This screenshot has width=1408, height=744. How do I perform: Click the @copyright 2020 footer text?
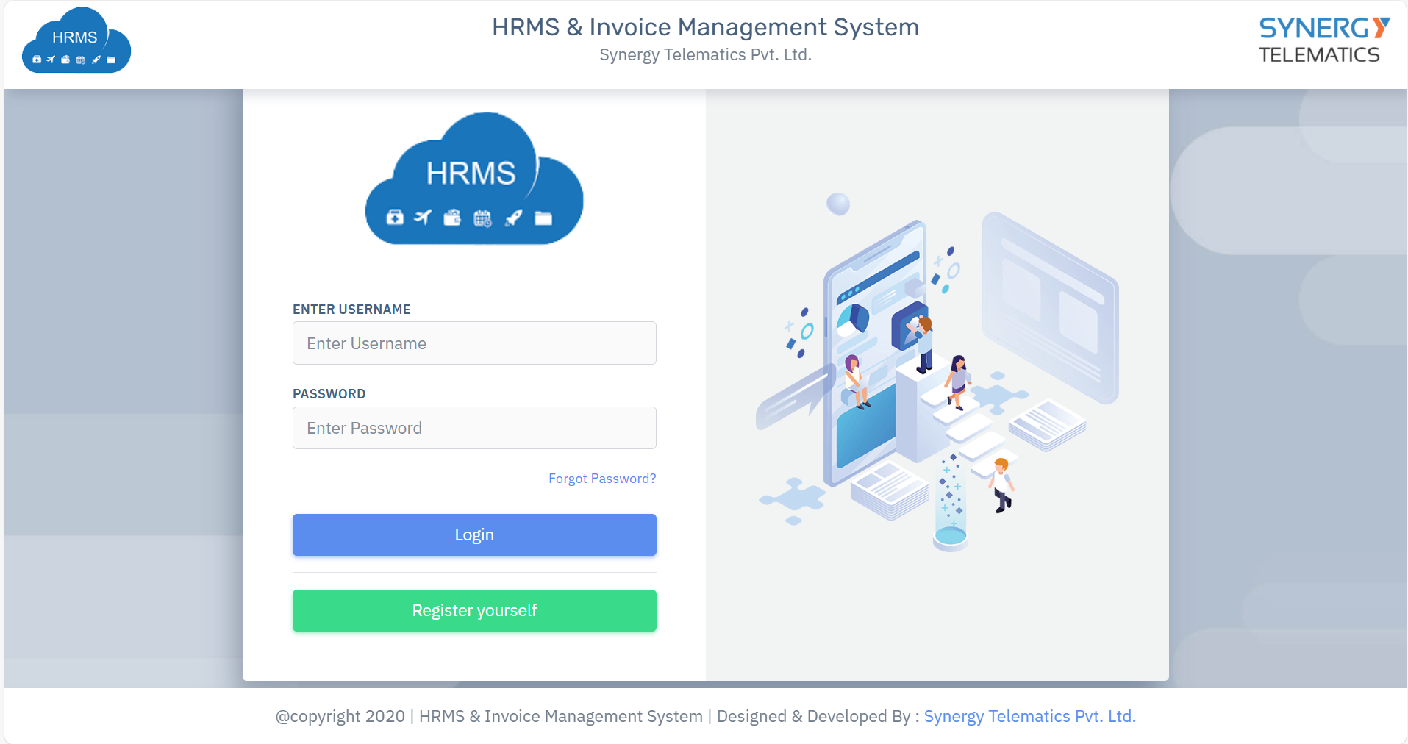340,716
